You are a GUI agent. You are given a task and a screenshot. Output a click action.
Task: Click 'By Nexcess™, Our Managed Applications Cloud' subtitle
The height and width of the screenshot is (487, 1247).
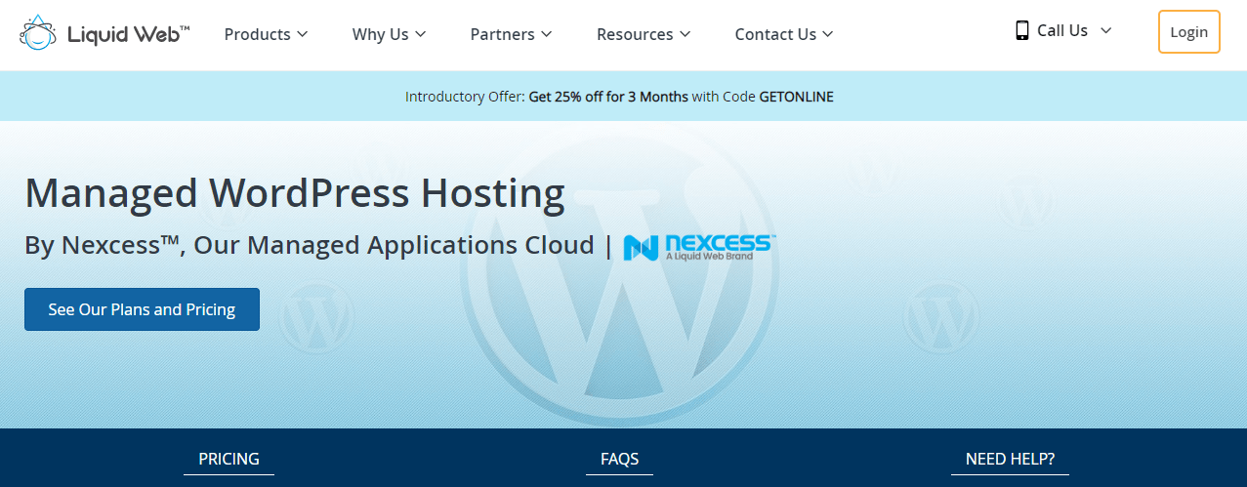(310, 245)
